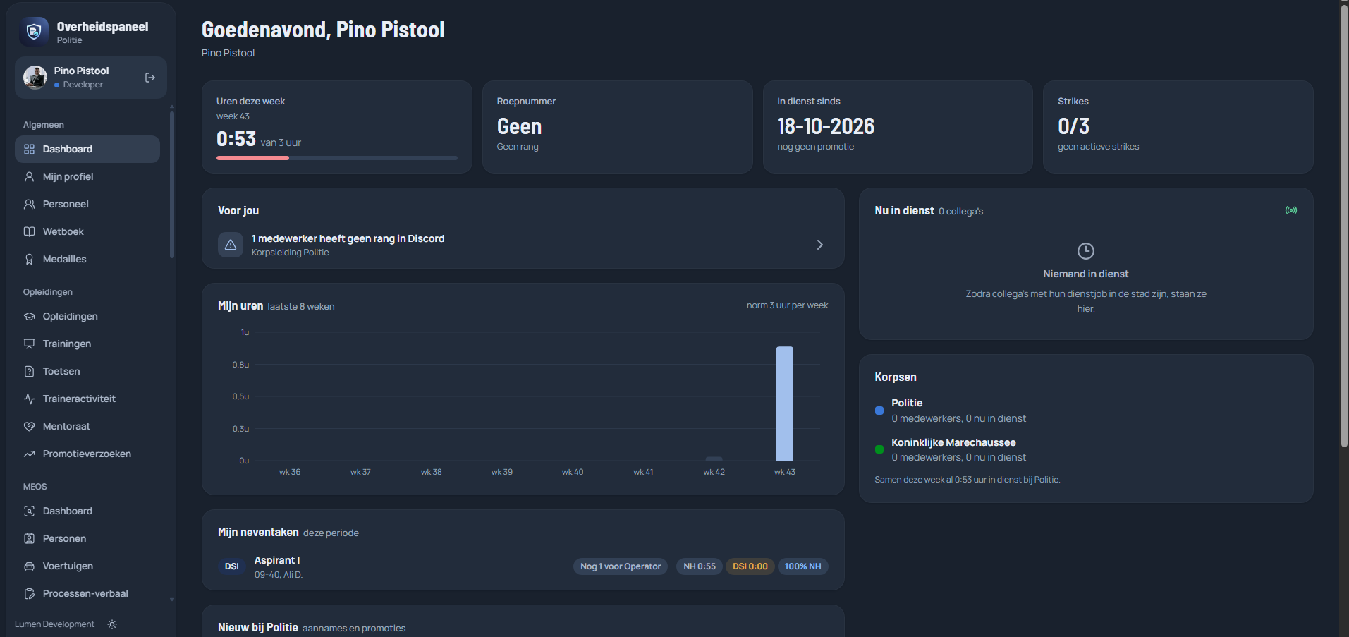The image size is (1349, 637).
Task: Click the Overheidspaneel shield logo
Action: 34,32
